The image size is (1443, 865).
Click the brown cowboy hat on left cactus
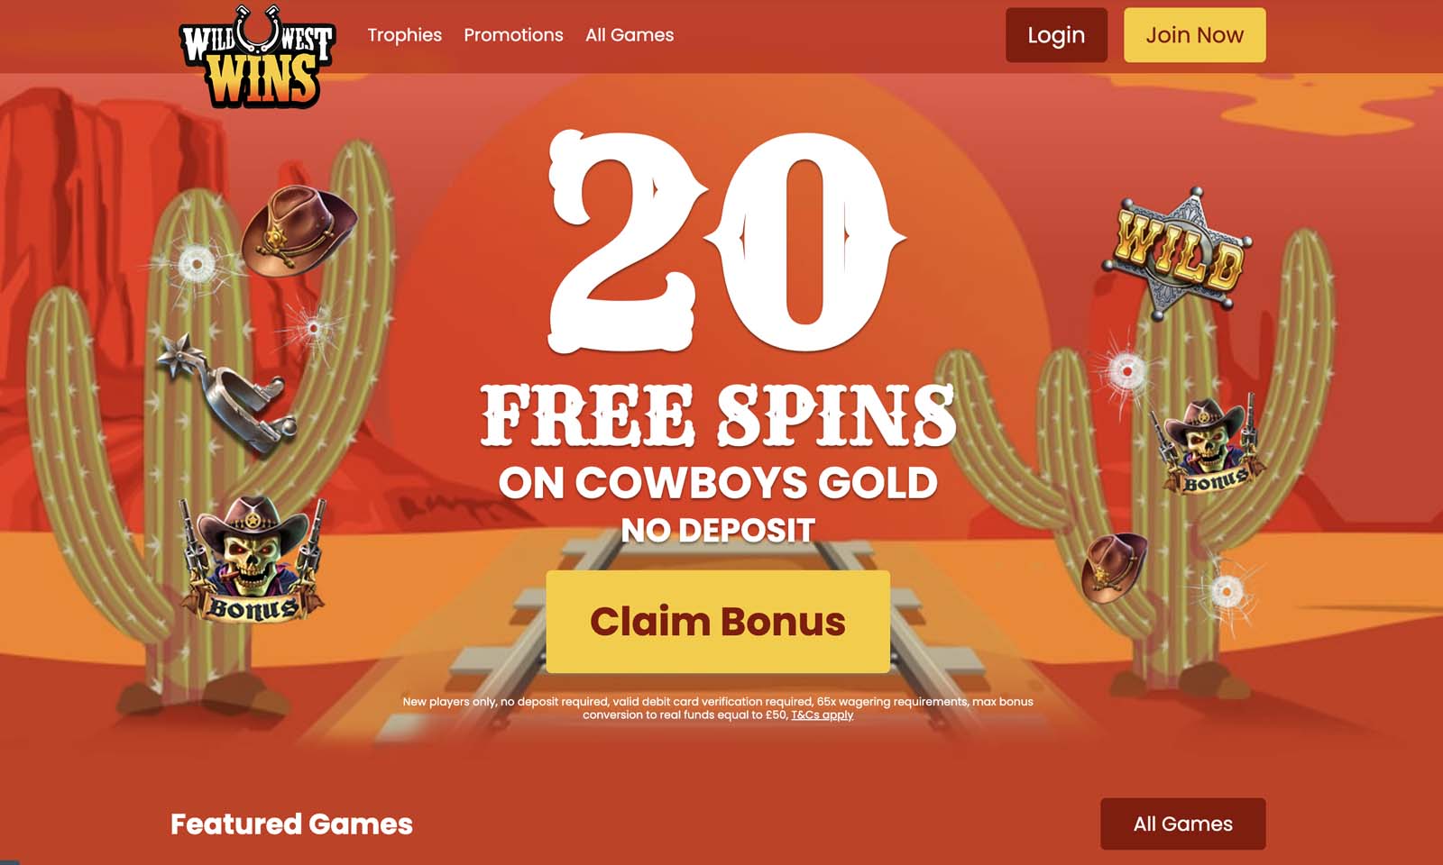coord(299,231)
